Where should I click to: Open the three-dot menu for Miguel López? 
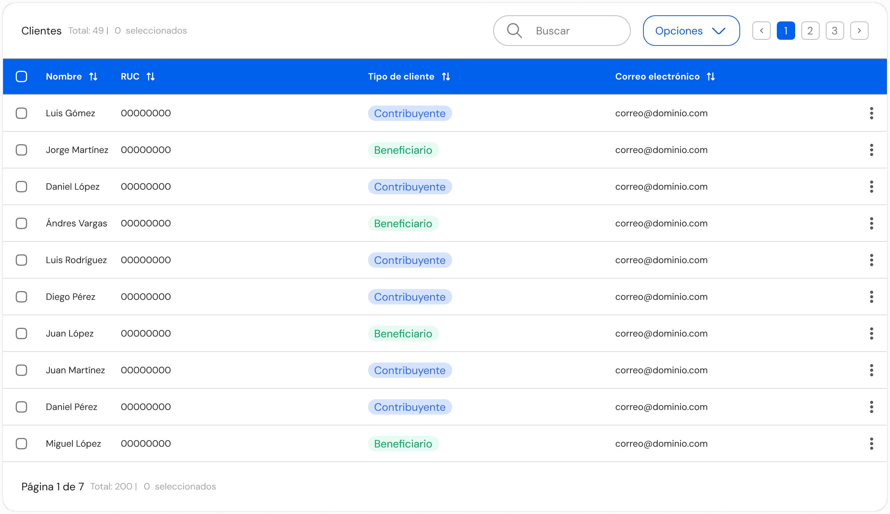point(871,444)
